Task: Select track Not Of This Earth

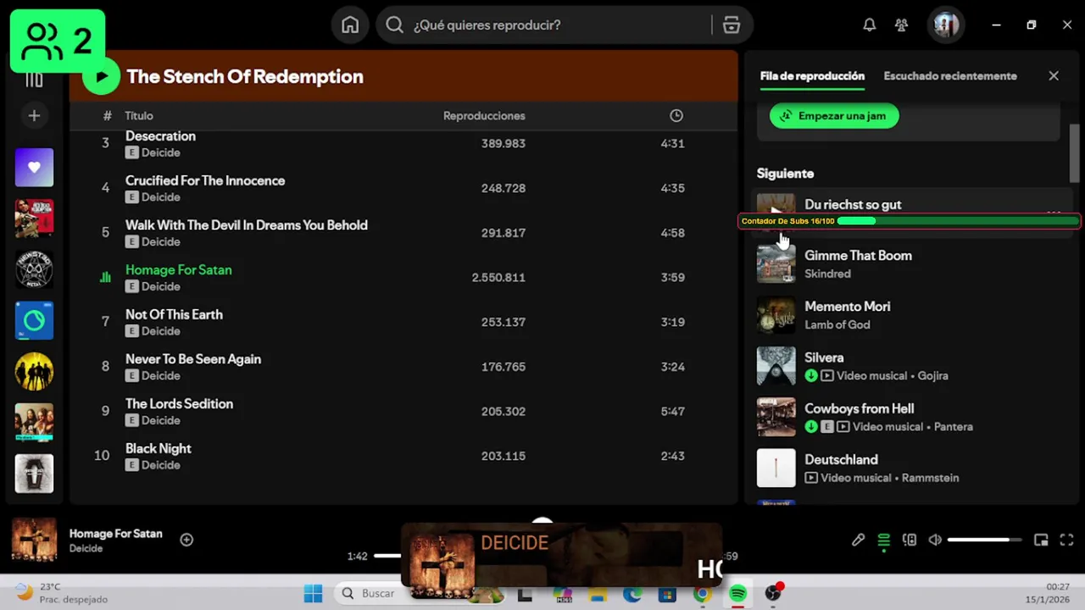Action: [x=174, y=314]
